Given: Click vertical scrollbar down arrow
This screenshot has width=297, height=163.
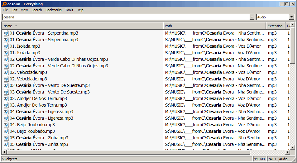Looking at the screenshot, I should pyautogui.click(x=292, y=147).
